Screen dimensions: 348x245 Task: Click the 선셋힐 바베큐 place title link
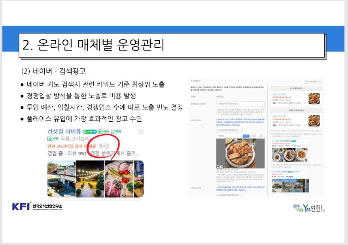[x=64, y=132]
